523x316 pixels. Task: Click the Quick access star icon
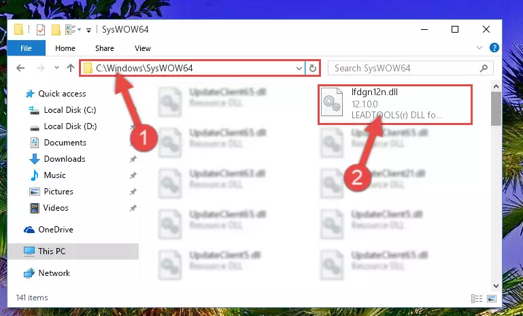[30, 94]
